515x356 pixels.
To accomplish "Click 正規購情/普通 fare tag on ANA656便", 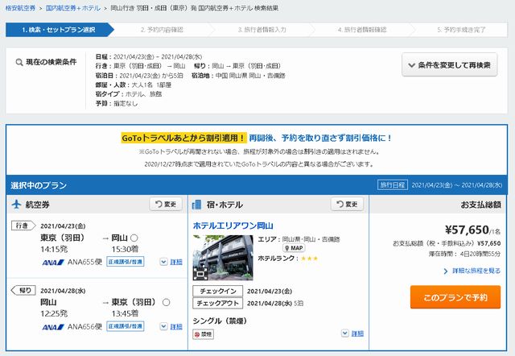I will click(126, 326).
